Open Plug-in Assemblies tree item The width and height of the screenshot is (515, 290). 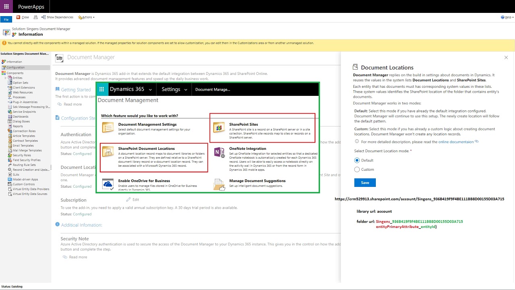[25, 102]
